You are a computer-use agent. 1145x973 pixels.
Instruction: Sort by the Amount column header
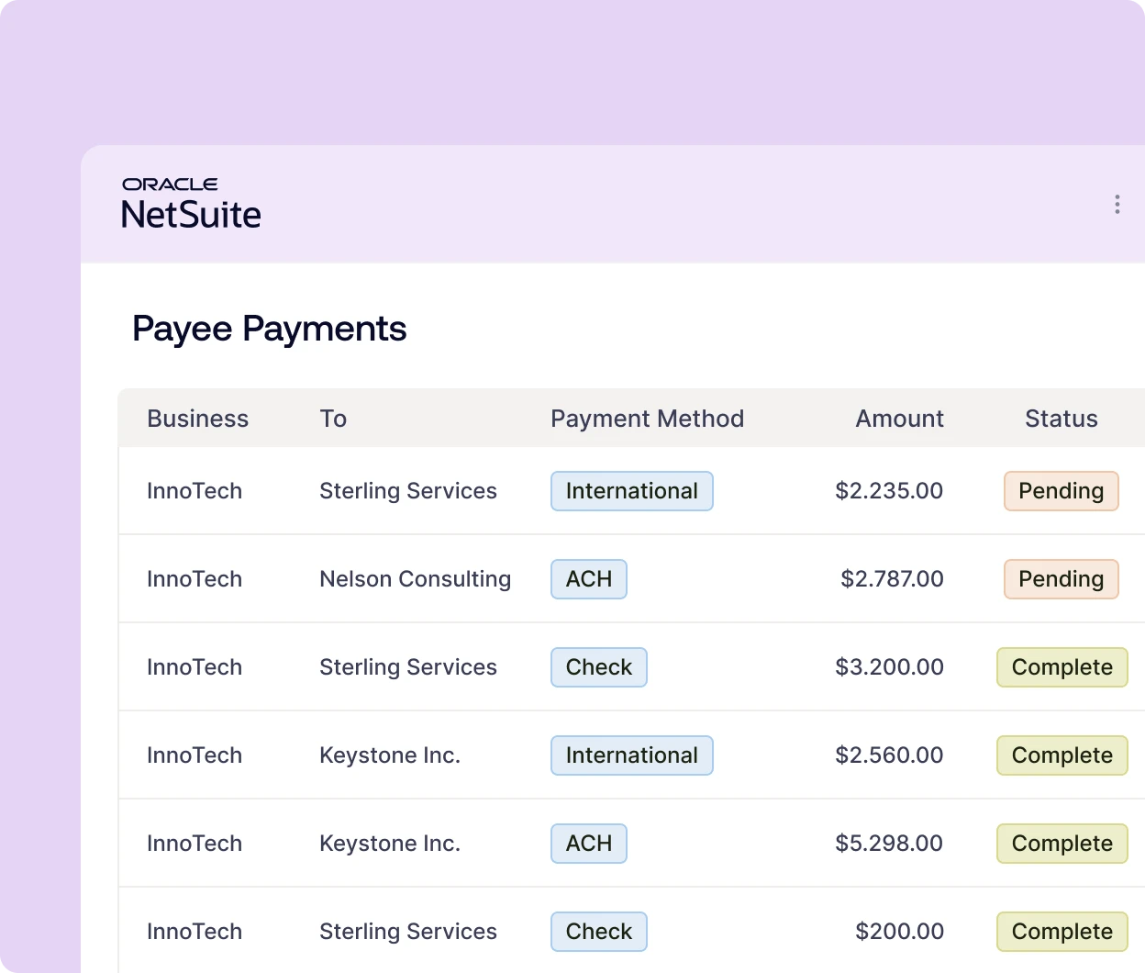[x=899, y=419]
